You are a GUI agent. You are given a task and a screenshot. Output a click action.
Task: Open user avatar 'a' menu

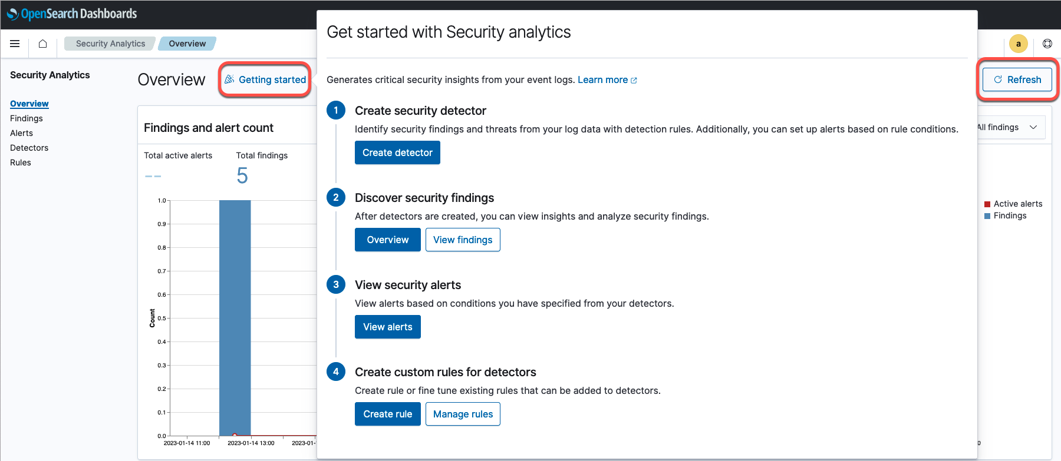[x=1018, y=44]
